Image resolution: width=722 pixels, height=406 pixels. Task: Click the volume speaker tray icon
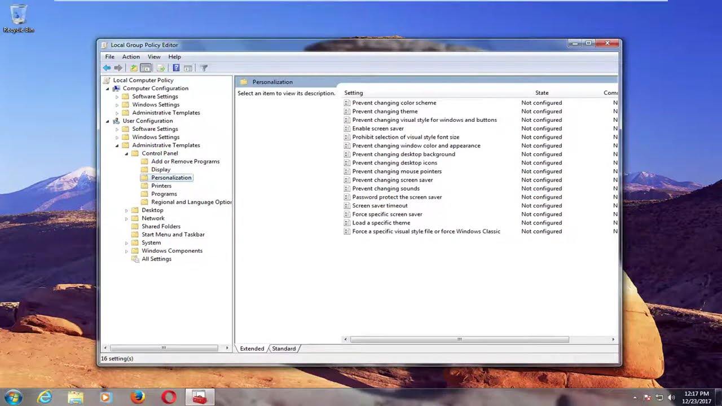tap(671, 398)
